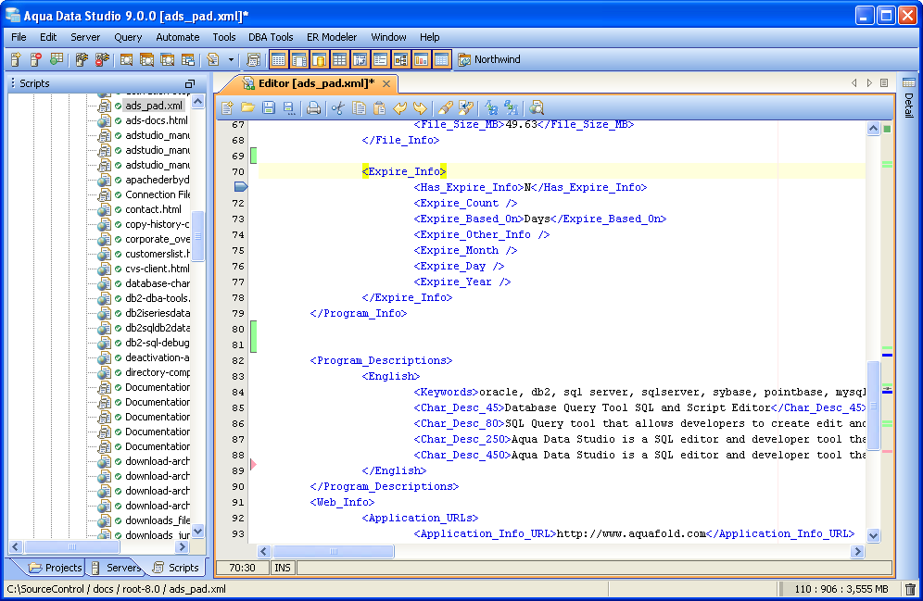Click the Save icon in editor toolbar
The image size is (923, 601).
pos(269,108)
